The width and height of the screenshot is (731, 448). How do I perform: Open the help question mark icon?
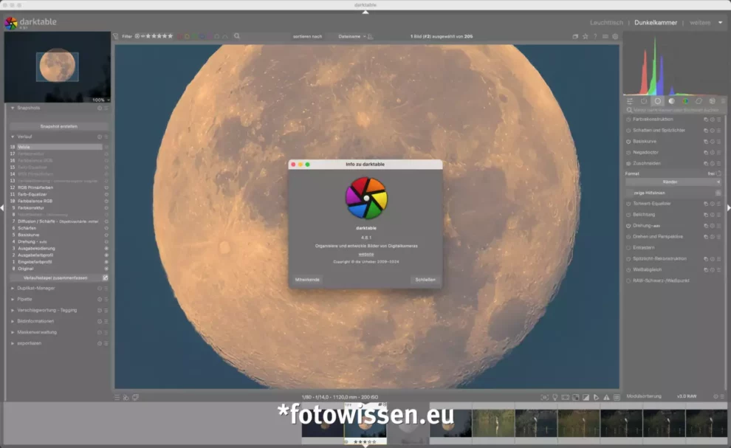(x=595, y=36)
